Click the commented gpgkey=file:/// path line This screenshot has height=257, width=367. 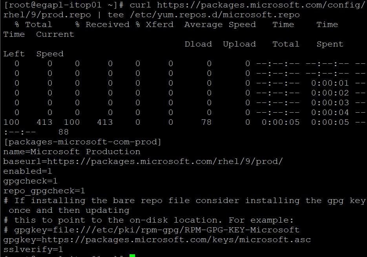pos(152,230)
